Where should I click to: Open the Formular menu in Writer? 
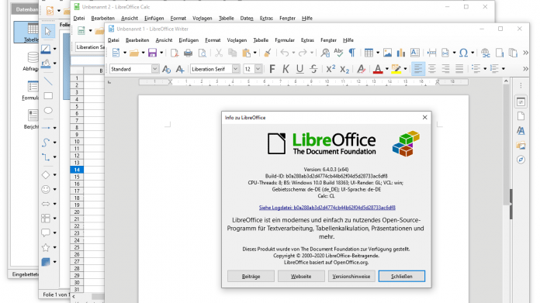285,40
